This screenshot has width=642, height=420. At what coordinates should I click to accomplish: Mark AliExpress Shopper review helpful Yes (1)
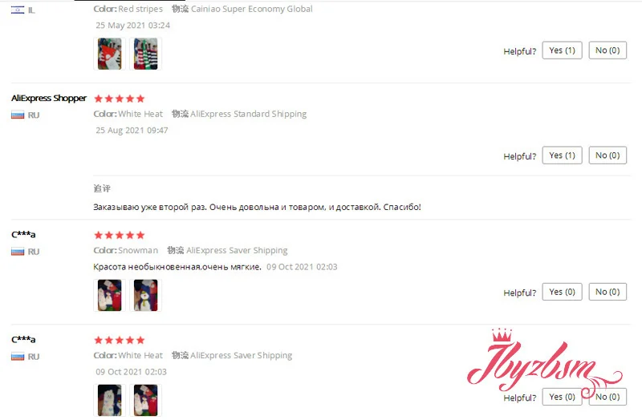click(x=563, y=155)
